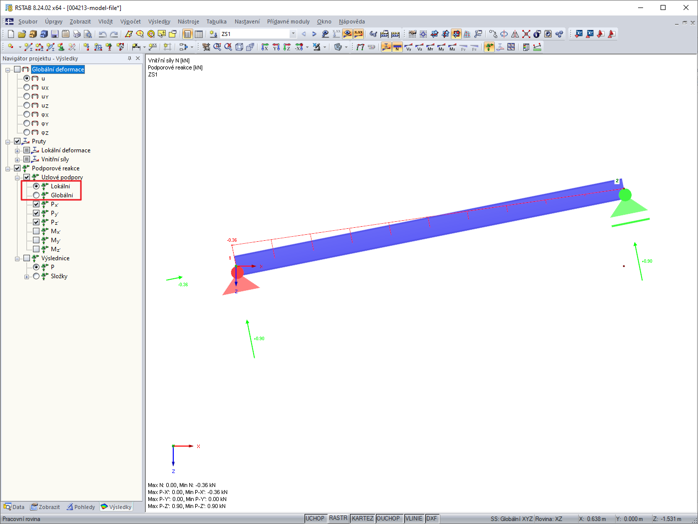Check the Mx' reaction checkbox
The width and height of the screenshot is (698, 524).
point(36,231)
